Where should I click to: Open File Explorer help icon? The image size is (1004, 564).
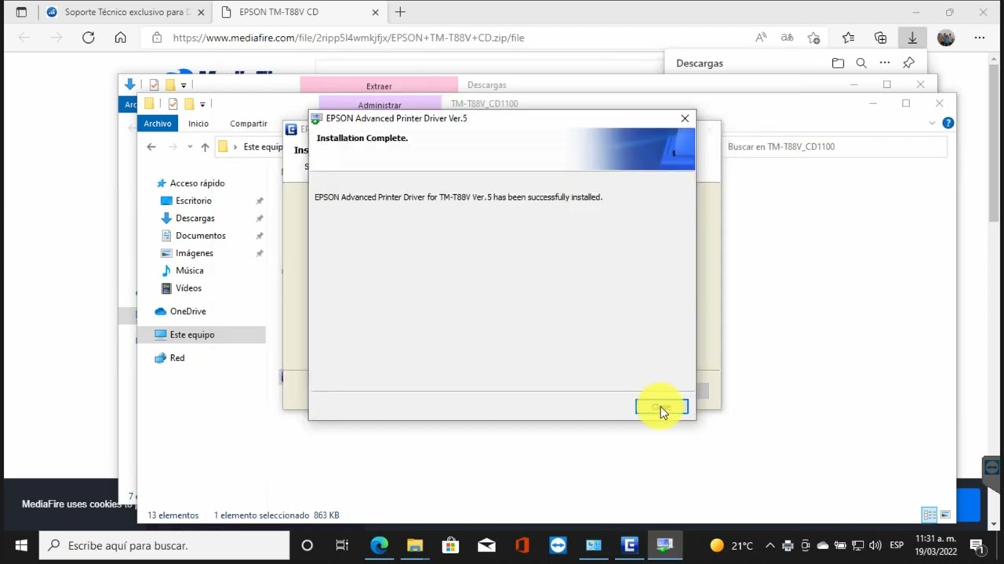[948, 123]
